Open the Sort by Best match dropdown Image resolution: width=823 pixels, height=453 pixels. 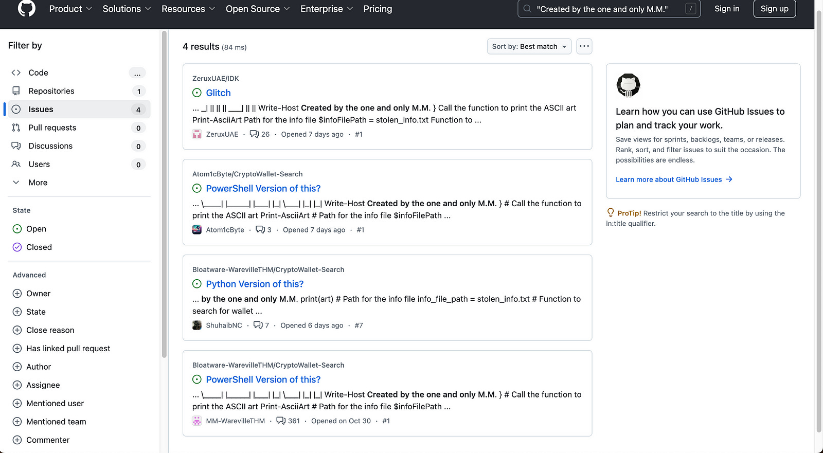[x=529, y=46]
